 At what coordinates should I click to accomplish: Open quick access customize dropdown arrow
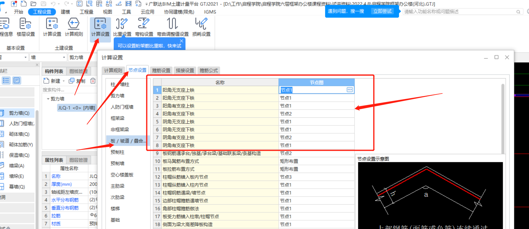click(x=147, y=4)
